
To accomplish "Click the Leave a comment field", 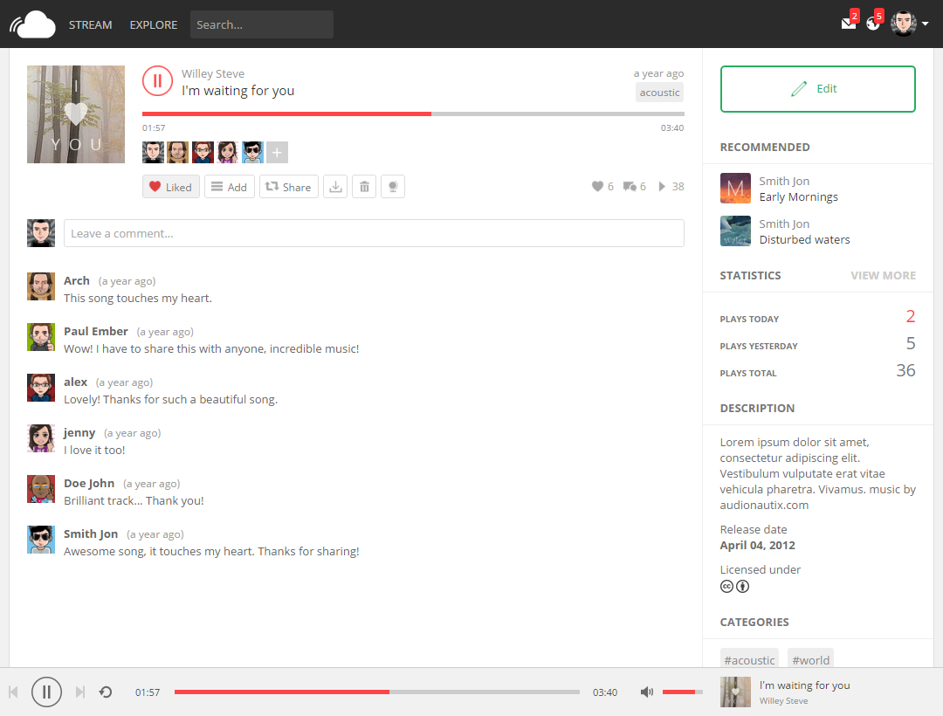I will point(374,233).
